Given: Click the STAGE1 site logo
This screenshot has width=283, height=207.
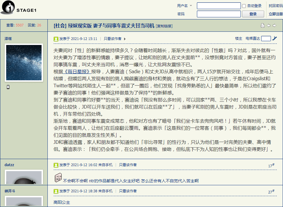Looking at the screenshot, I should click(19, 8).
